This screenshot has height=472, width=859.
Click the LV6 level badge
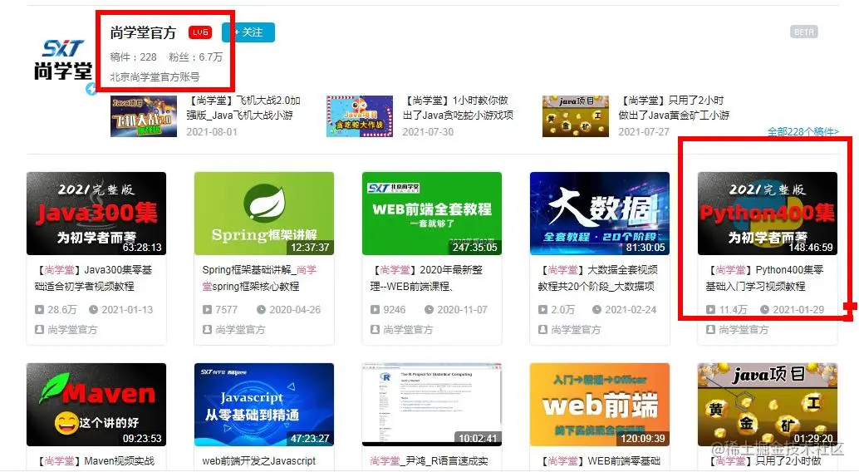200,32
